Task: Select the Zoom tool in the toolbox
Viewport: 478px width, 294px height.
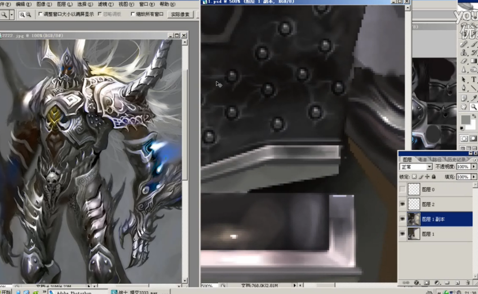Action: [473, 107]
